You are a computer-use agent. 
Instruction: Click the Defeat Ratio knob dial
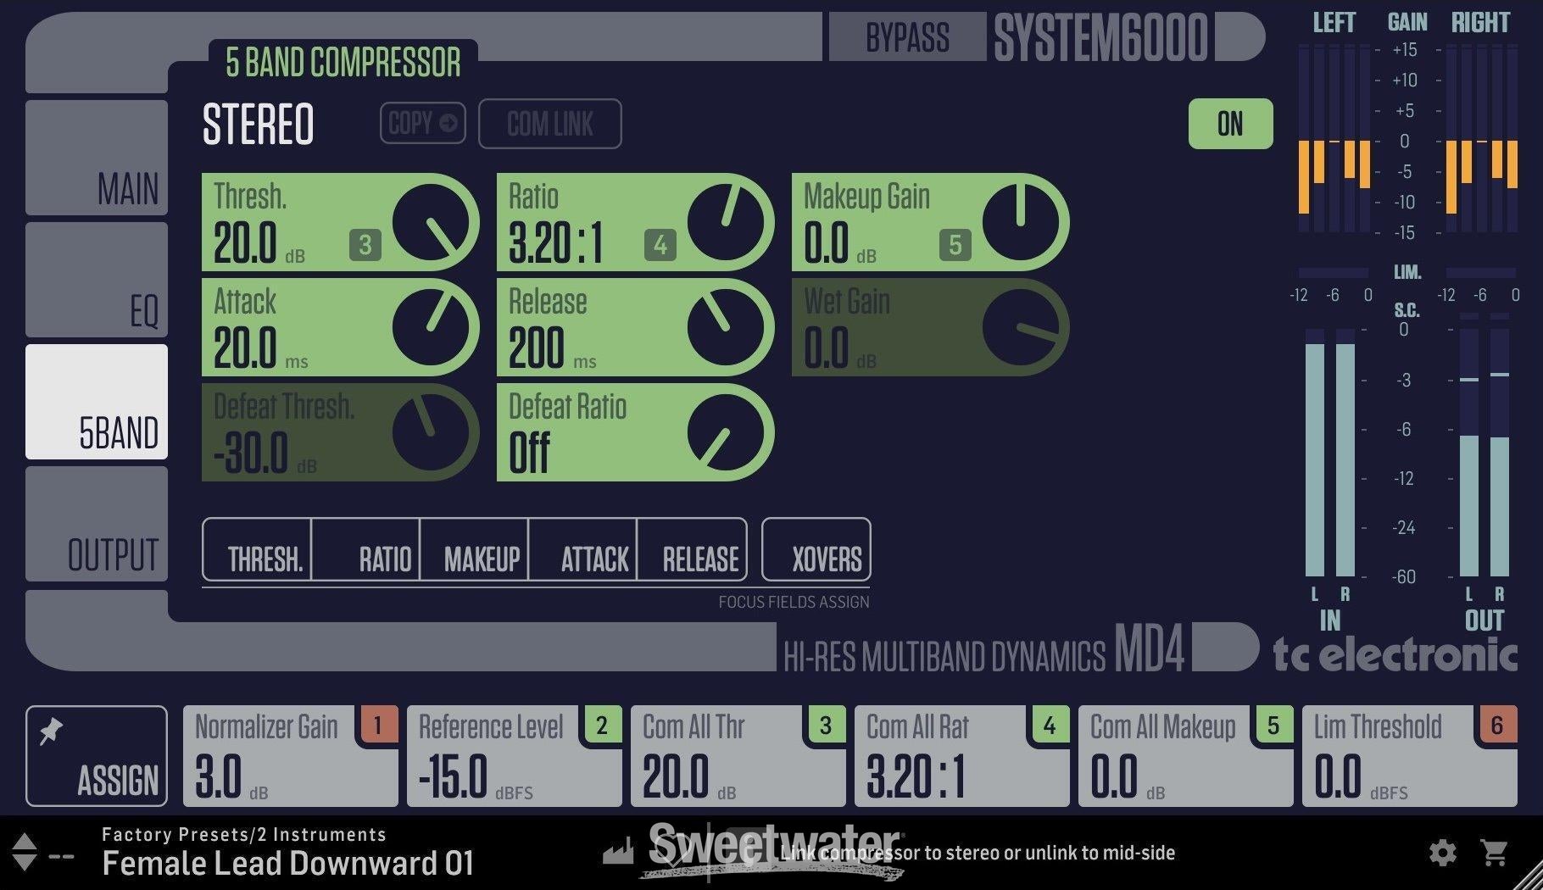pos(725,433)
